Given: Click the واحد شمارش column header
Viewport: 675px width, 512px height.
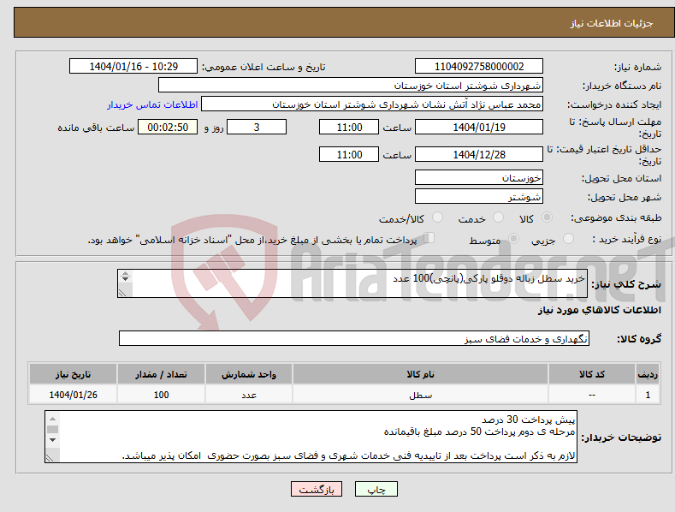Looking at the screenshot, I should coord(249,374).
